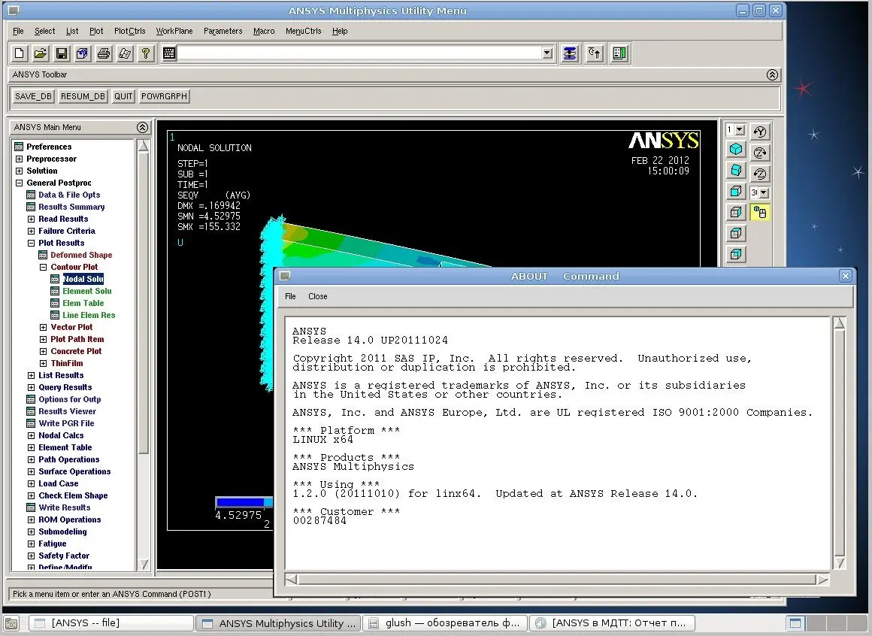Screen dimensions: 872x636
Task: Select the top view cube icon
Action: click(736, 234)
